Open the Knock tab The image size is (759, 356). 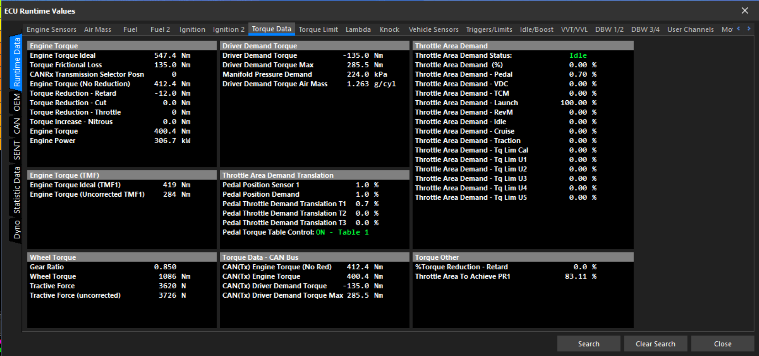point(389,30)
